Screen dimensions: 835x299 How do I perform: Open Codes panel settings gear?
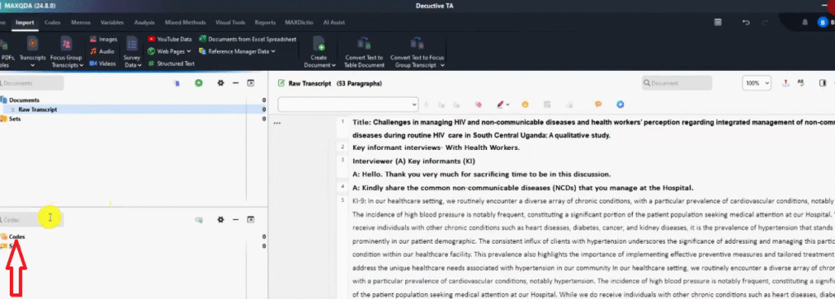click(220, 219)
